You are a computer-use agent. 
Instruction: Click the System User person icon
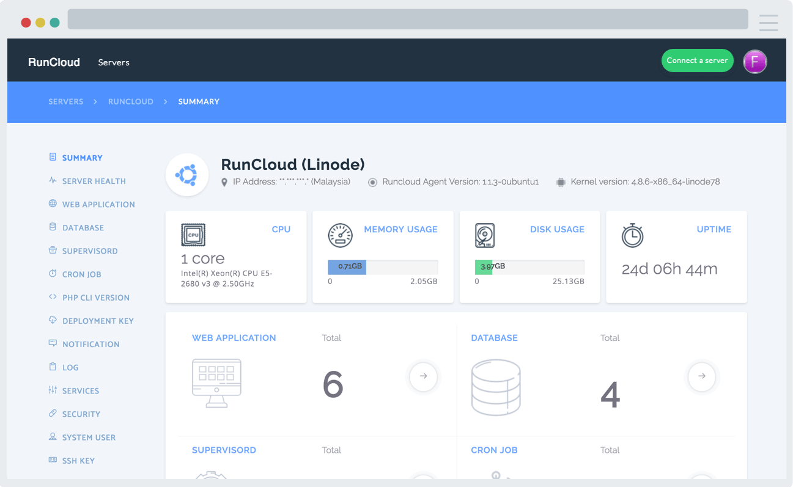tap(53, 437)
